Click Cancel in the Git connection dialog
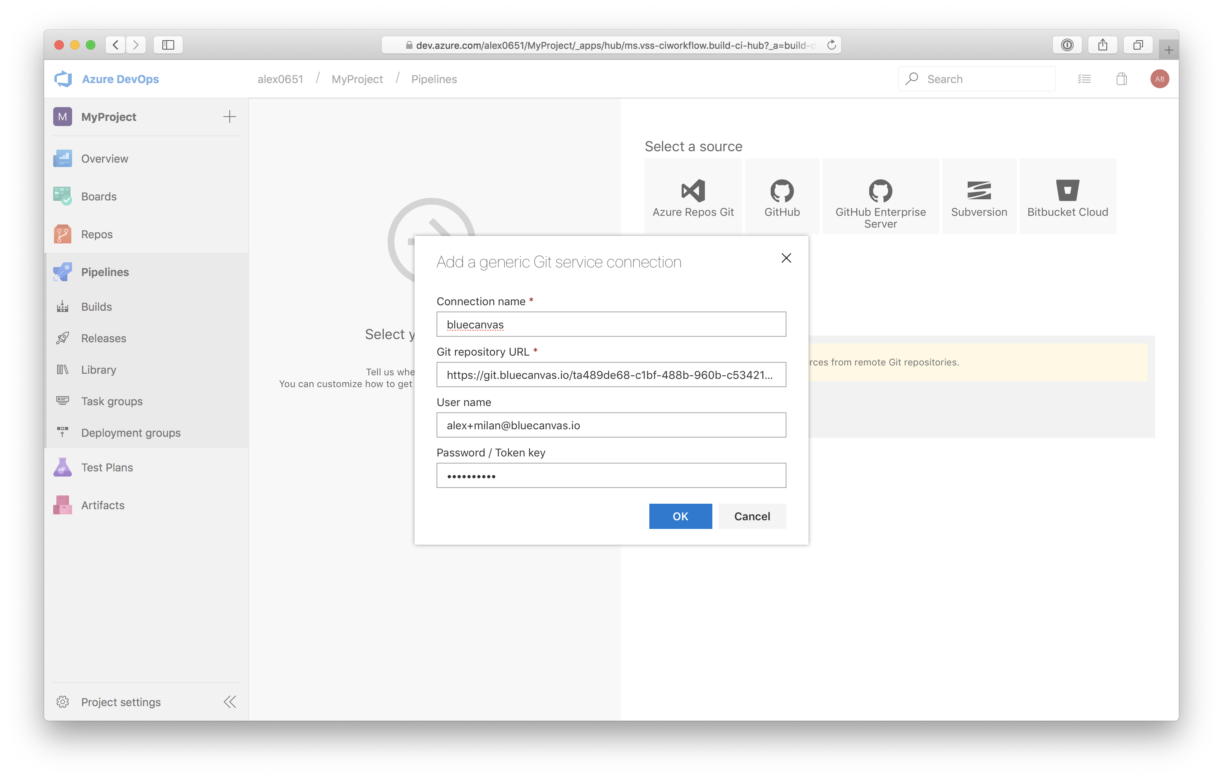Image resolution: width=1223 pixels, height=779 pixels. 752,516
